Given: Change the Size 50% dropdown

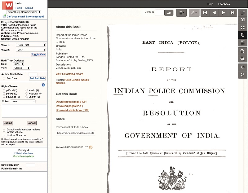Looking at the screenshot, I should click(20, 64).
